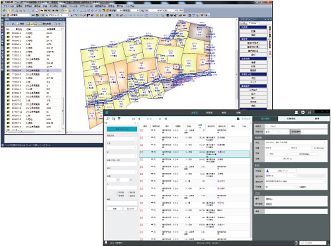The image size is (331, 246).
Task: Pin the map window's left list panel
Action: (x=61, y=19)
